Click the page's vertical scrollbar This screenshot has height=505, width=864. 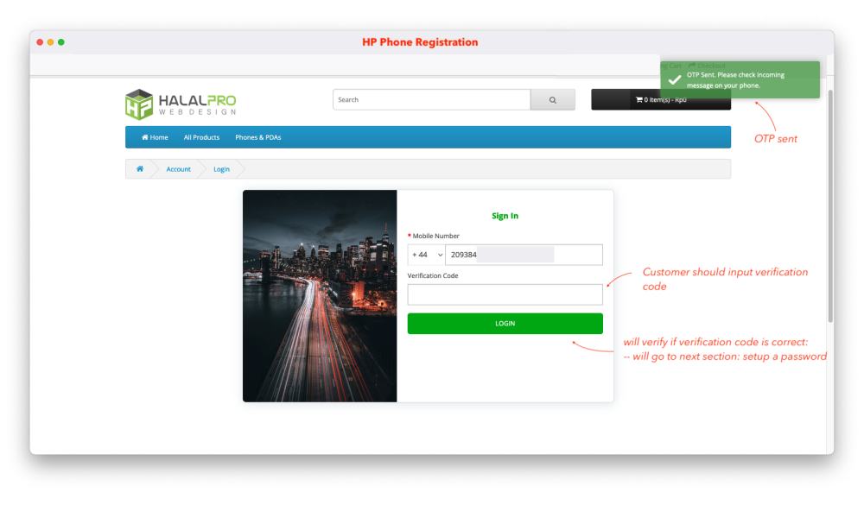point(830,207)
